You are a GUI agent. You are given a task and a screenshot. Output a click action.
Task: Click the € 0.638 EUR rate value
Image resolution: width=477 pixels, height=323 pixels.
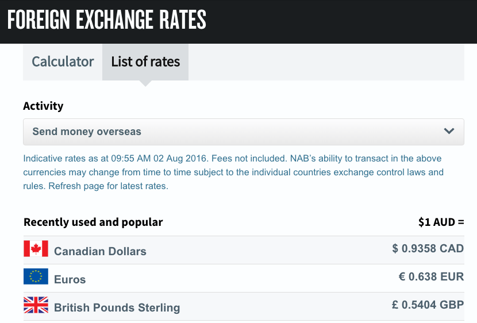point(432,276)
